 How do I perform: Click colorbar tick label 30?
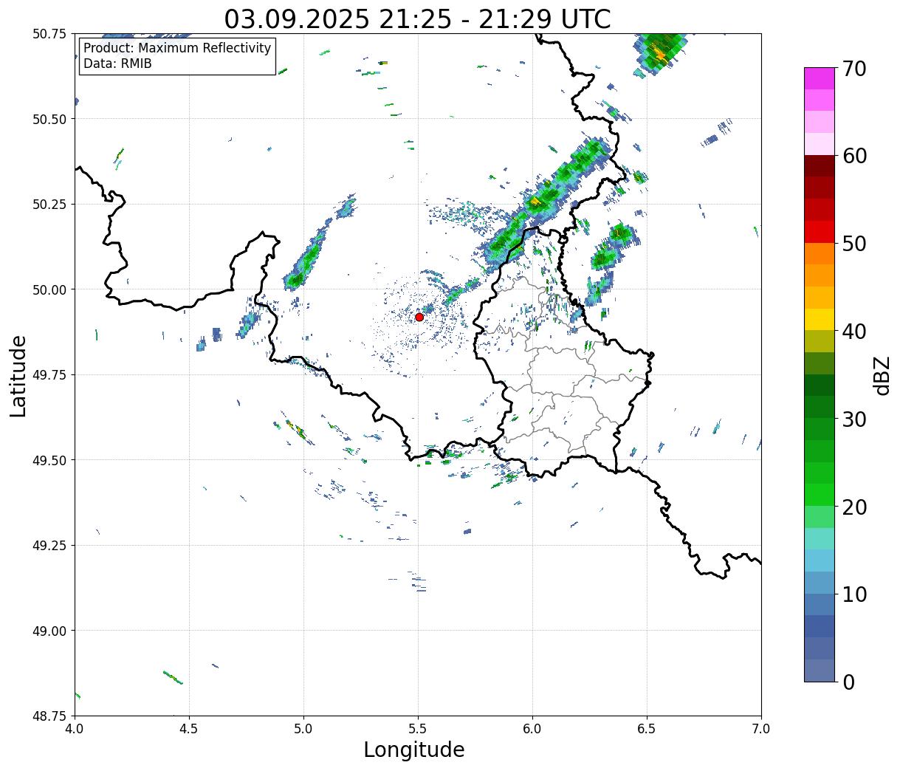854,419
